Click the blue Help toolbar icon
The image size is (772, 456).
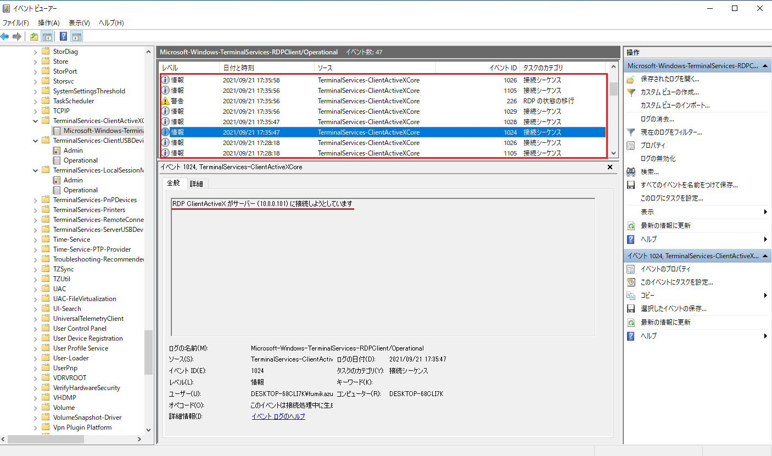point(64,37)
